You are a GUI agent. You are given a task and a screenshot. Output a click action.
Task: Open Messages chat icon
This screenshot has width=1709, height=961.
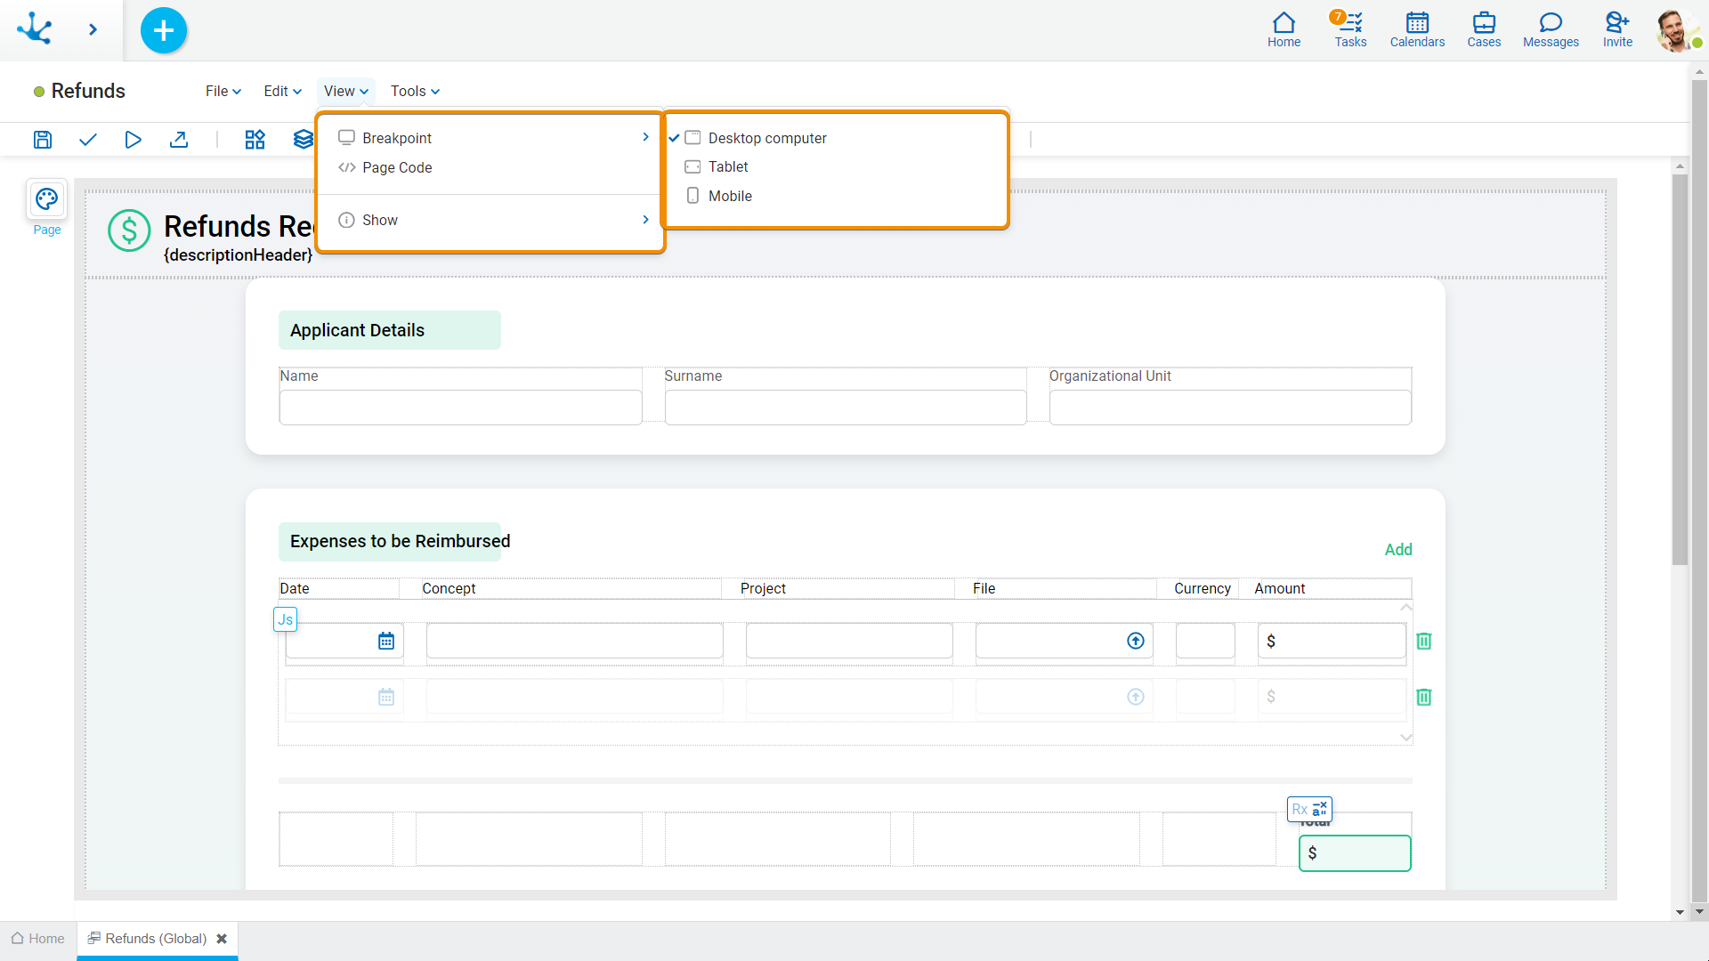[1551, 30]
